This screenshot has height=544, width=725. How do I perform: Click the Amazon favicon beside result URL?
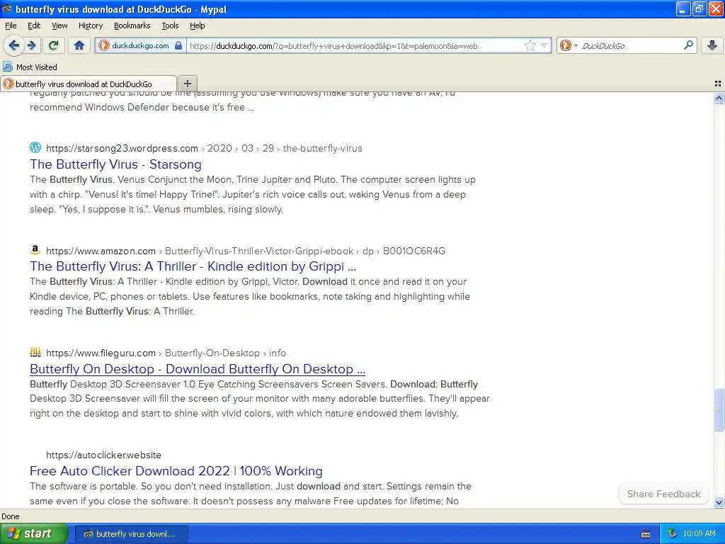[35, 250]
